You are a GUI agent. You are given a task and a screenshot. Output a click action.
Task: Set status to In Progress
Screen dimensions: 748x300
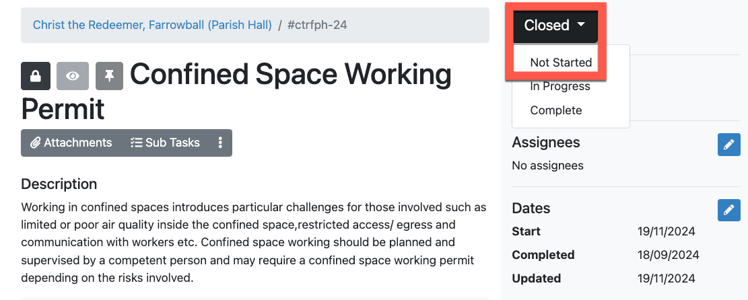tap(560, 86)
